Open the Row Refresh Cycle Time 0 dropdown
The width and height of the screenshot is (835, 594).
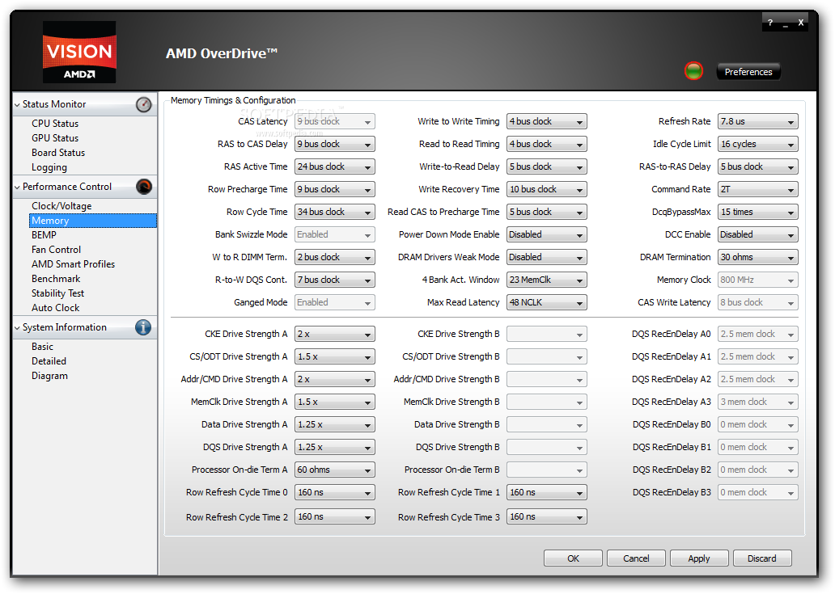[x=334, y=492]
